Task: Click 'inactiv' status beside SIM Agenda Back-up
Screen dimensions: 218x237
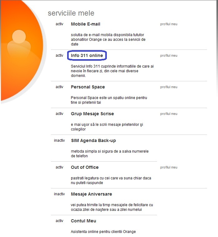Action: tap(59, 140)
